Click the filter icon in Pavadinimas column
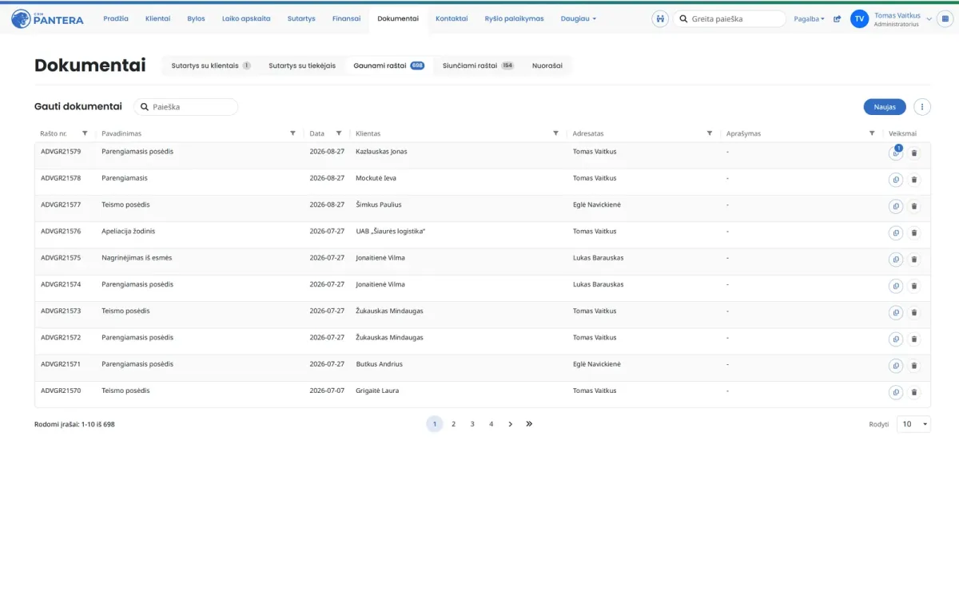The height and width of the screenshot is (599, 959). [x=292, y=133]
